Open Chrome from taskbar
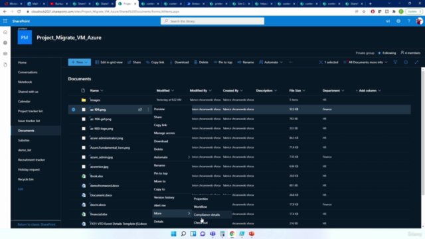Screen dimensions: 425x239 [232, 234]
